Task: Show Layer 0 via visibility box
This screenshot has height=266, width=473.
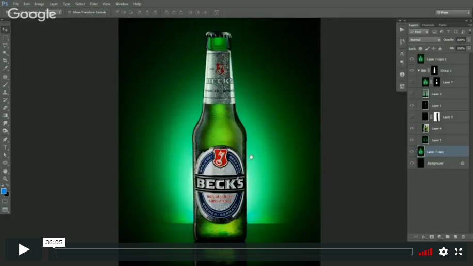Action: (412, 117)
